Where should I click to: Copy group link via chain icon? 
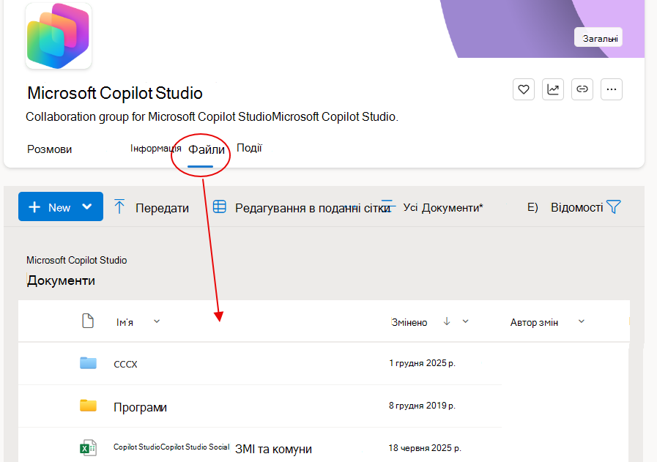(582, 89)
